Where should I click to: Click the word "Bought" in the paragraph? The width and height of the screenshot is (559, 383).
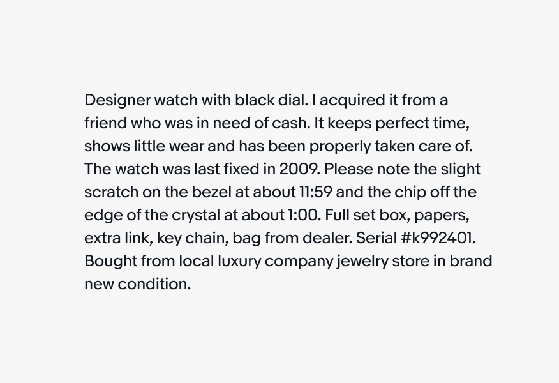(108, 262)
